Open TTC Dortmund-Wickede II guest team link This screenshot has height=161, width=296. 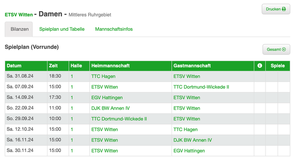point(201,87)
